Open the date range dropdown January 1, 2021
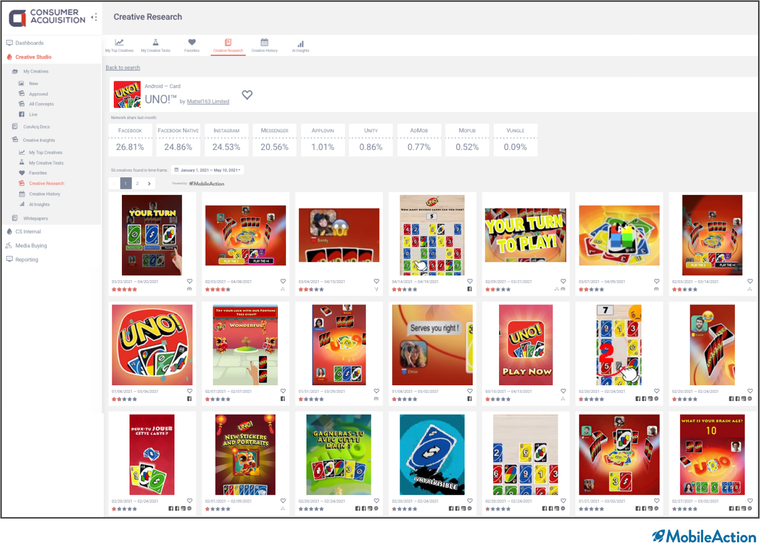 click(207, 170)
